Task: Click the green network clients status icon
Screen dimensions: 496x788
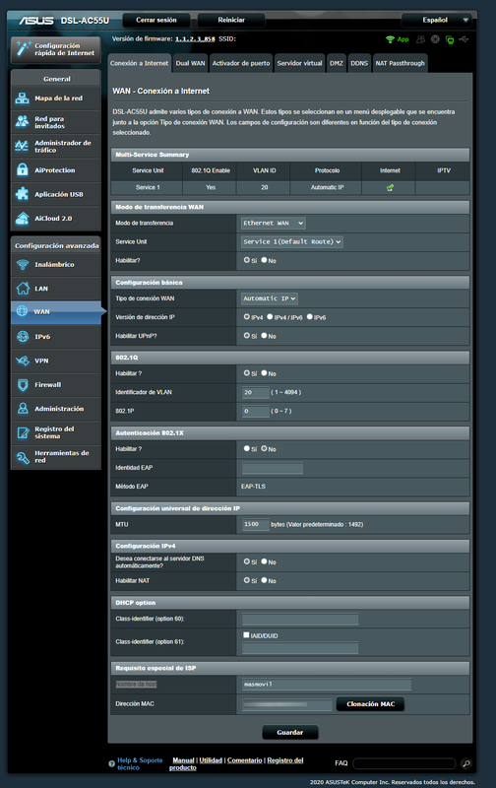Action: (450, 39)
